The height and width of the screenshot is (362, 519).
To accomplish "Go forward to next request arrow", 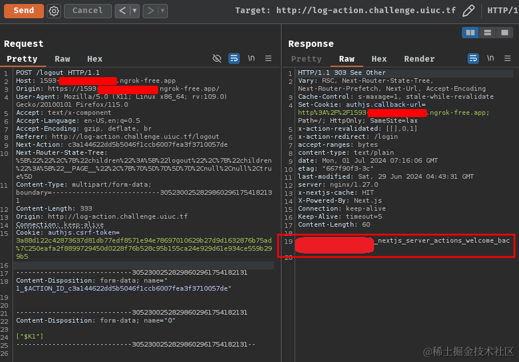I will click(x=151, y=11).
